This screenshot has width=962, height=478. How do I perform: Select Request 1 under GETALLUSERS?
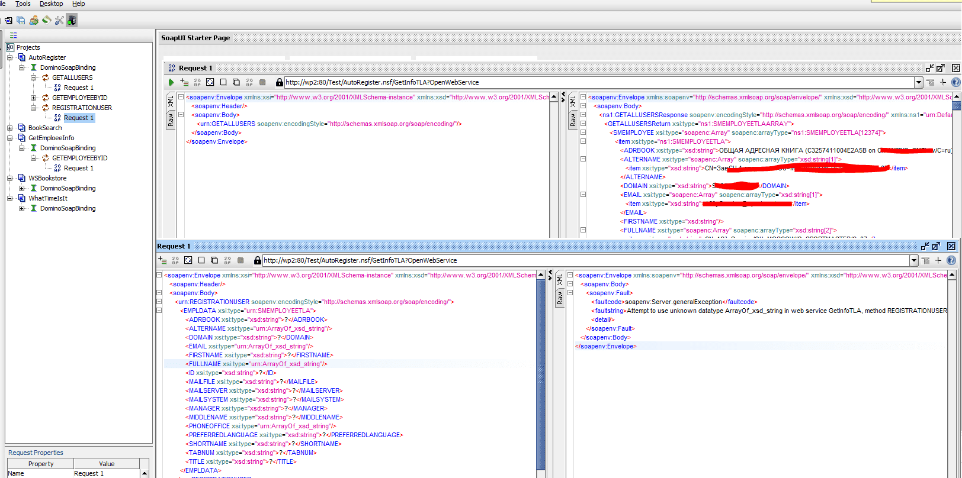(78, 88)
